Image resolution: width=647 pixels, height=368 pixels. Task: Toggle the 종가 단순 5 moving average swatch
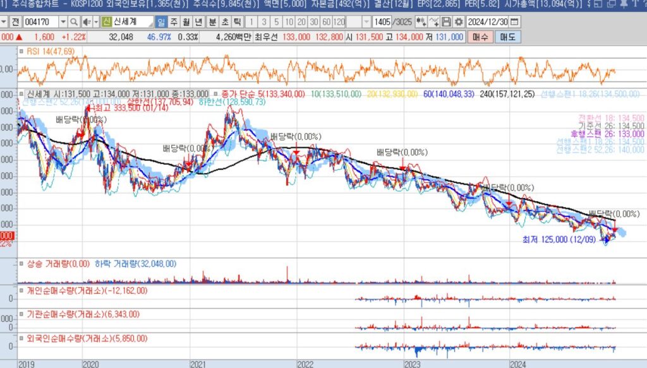click(215, 93)
